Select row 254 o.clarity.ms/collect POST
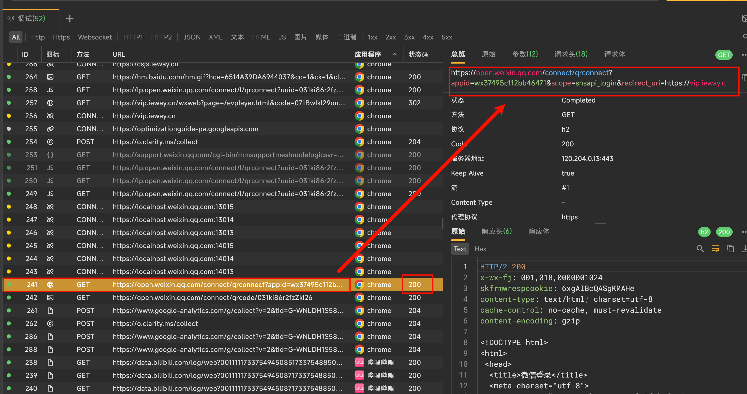Viewport: 747px width, 394px height. click(x=223, y=142)
